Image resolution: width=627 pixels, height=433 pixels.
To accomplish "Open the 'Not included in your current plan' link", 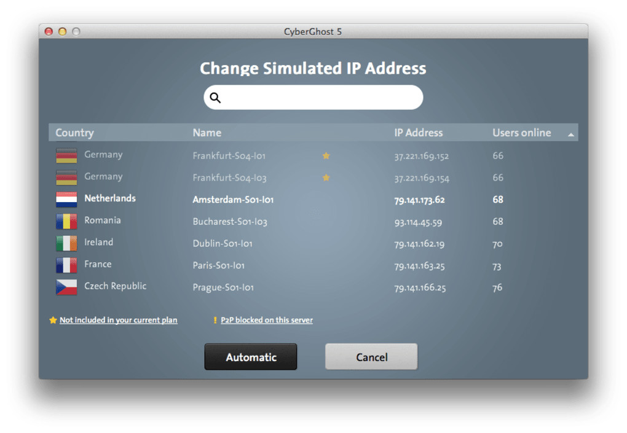I will pyautogui.click(x=119, y=320).
